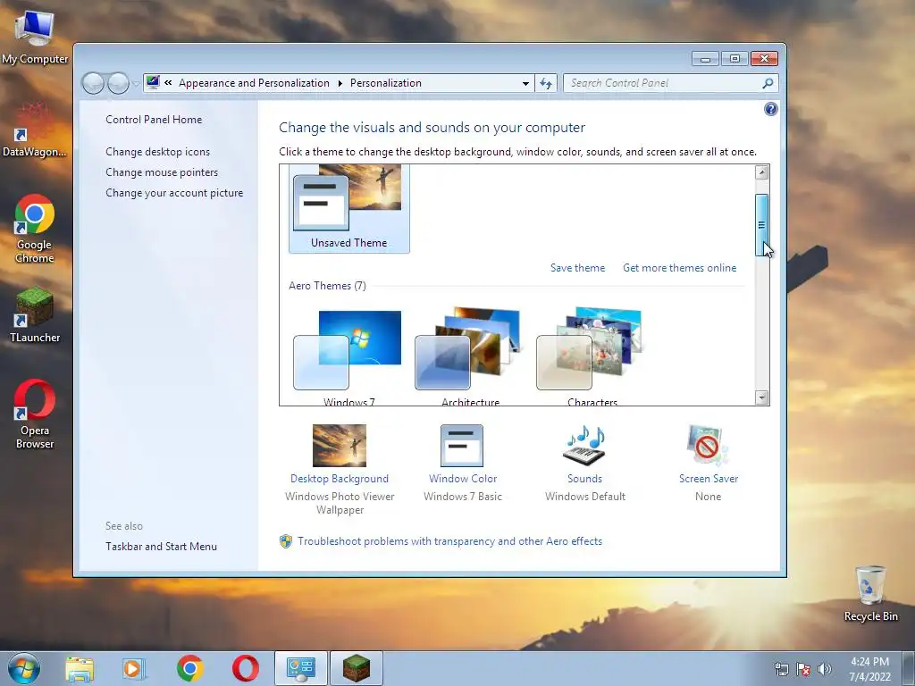Open Change your account picture link

[x=174, y=193]
